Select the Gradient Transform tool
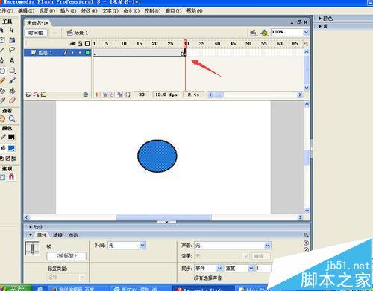 tap(12, 40)
